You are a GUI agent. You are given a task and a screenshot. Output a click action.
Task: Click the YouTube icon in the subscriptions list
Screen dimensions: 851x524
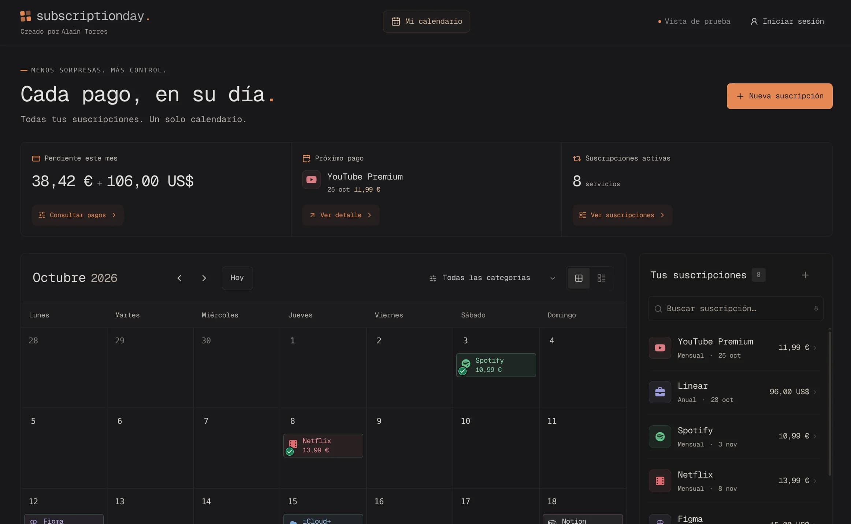pos(660,348)
